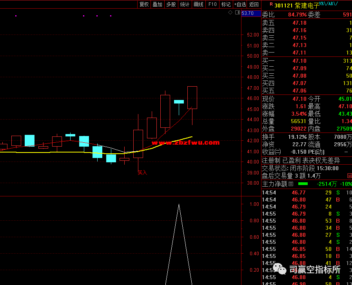Screen dimensions: 352x285
Task: Select the 卖一 47.11 ask row
Action: [x=307, y=53]
